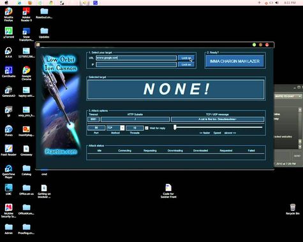
Task: Launch the uTorrent desktop shortcut
Action: tap(8, 32)
